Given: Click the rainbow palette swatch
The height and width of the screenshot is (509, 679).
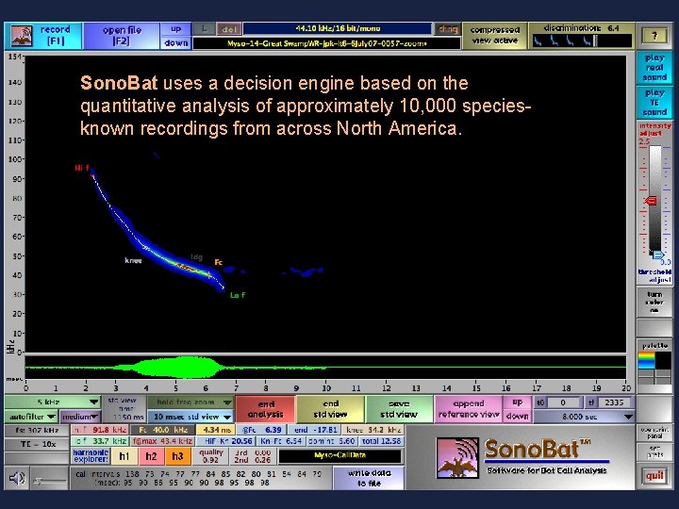Looking at the screenshot, I should tap(646, 360).
